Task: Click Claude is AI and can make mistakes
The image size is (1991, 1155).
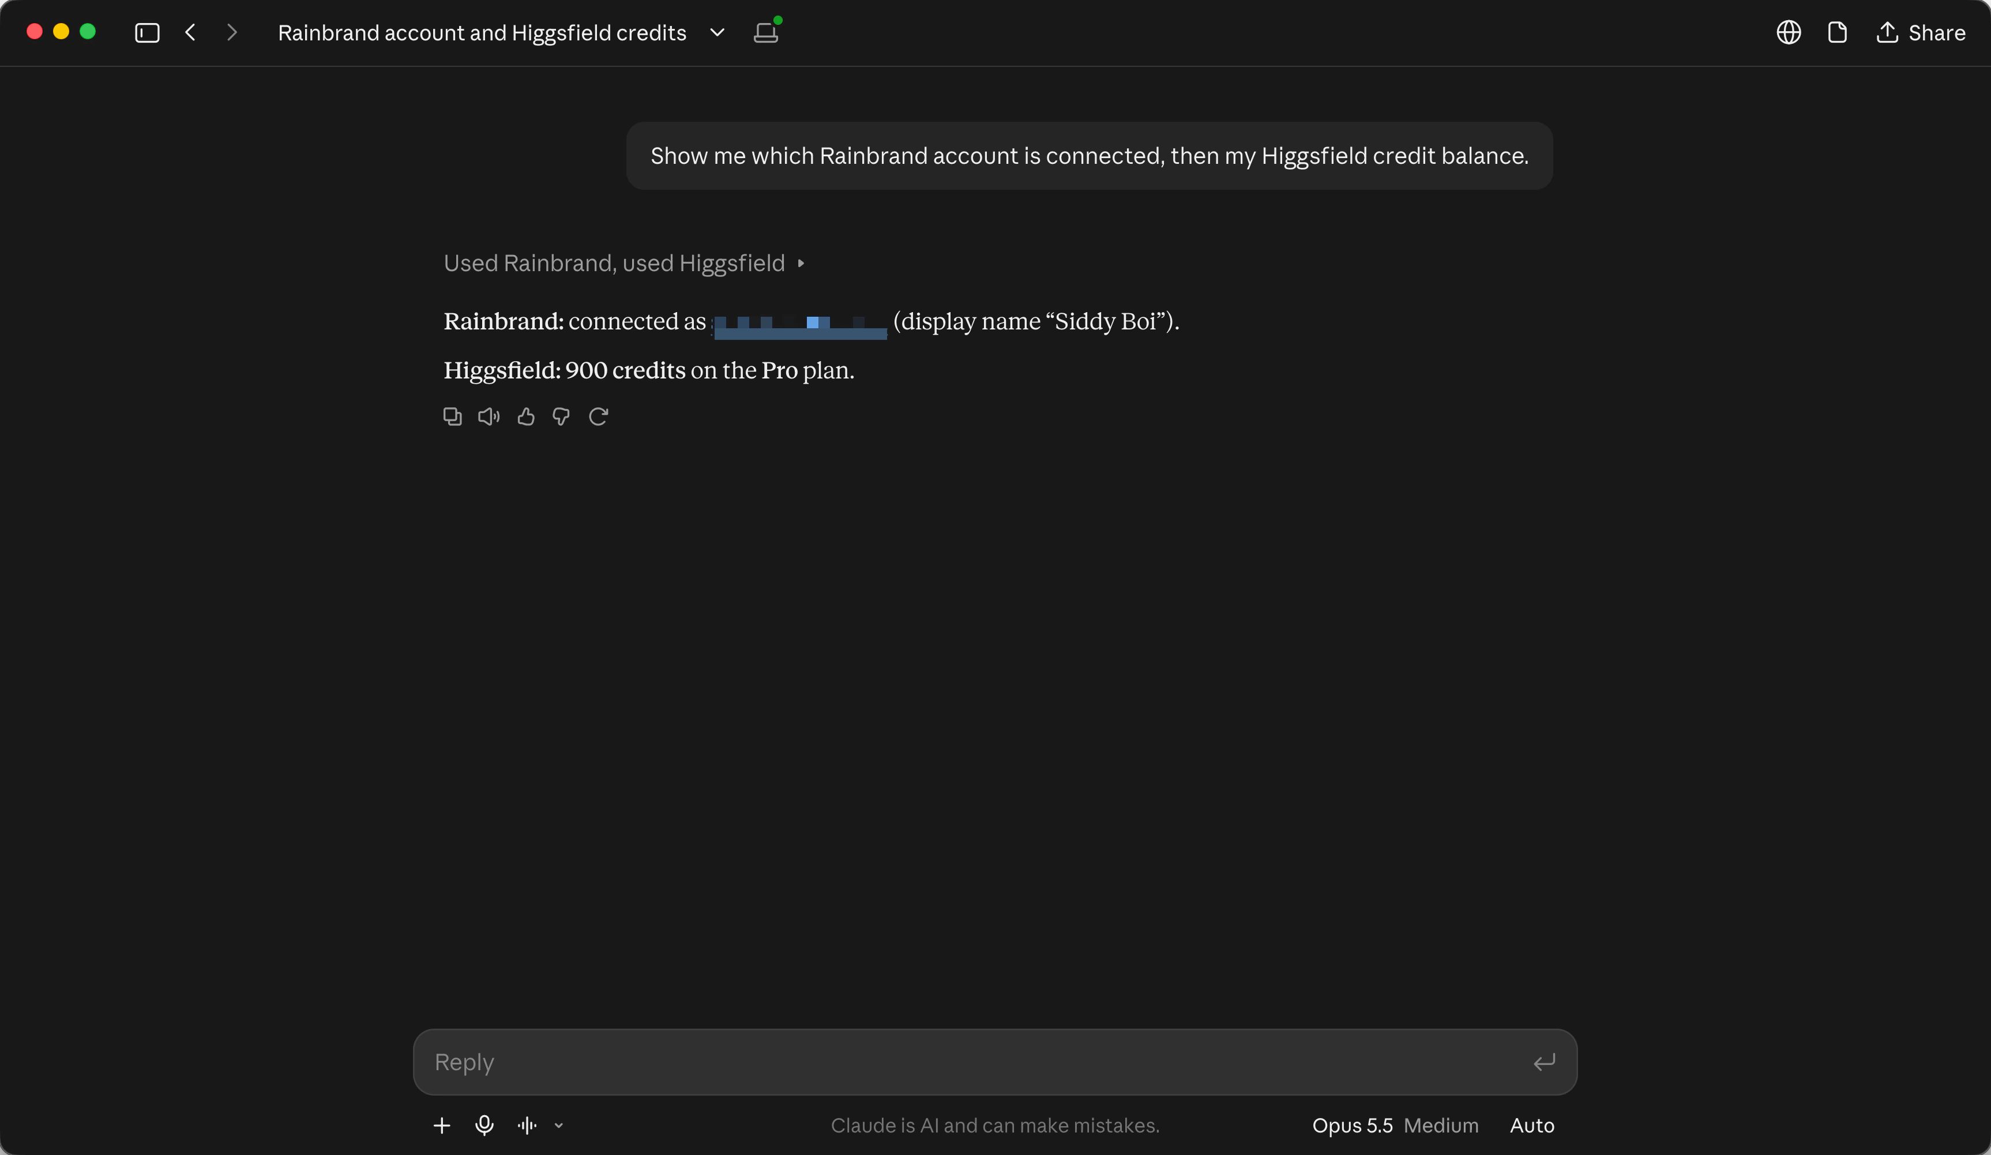Action: 995,1125
